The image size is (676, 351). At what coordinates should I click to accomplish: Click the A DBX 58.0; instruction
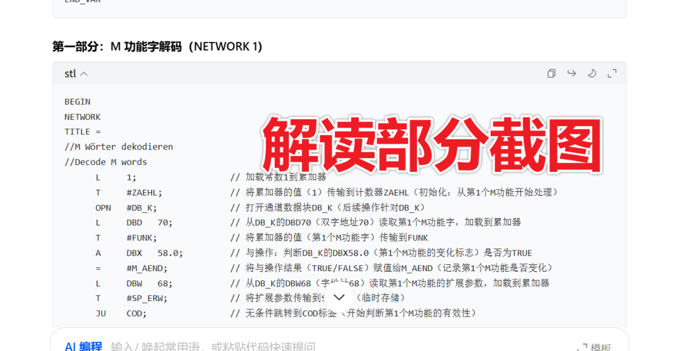tap(139, 253)
